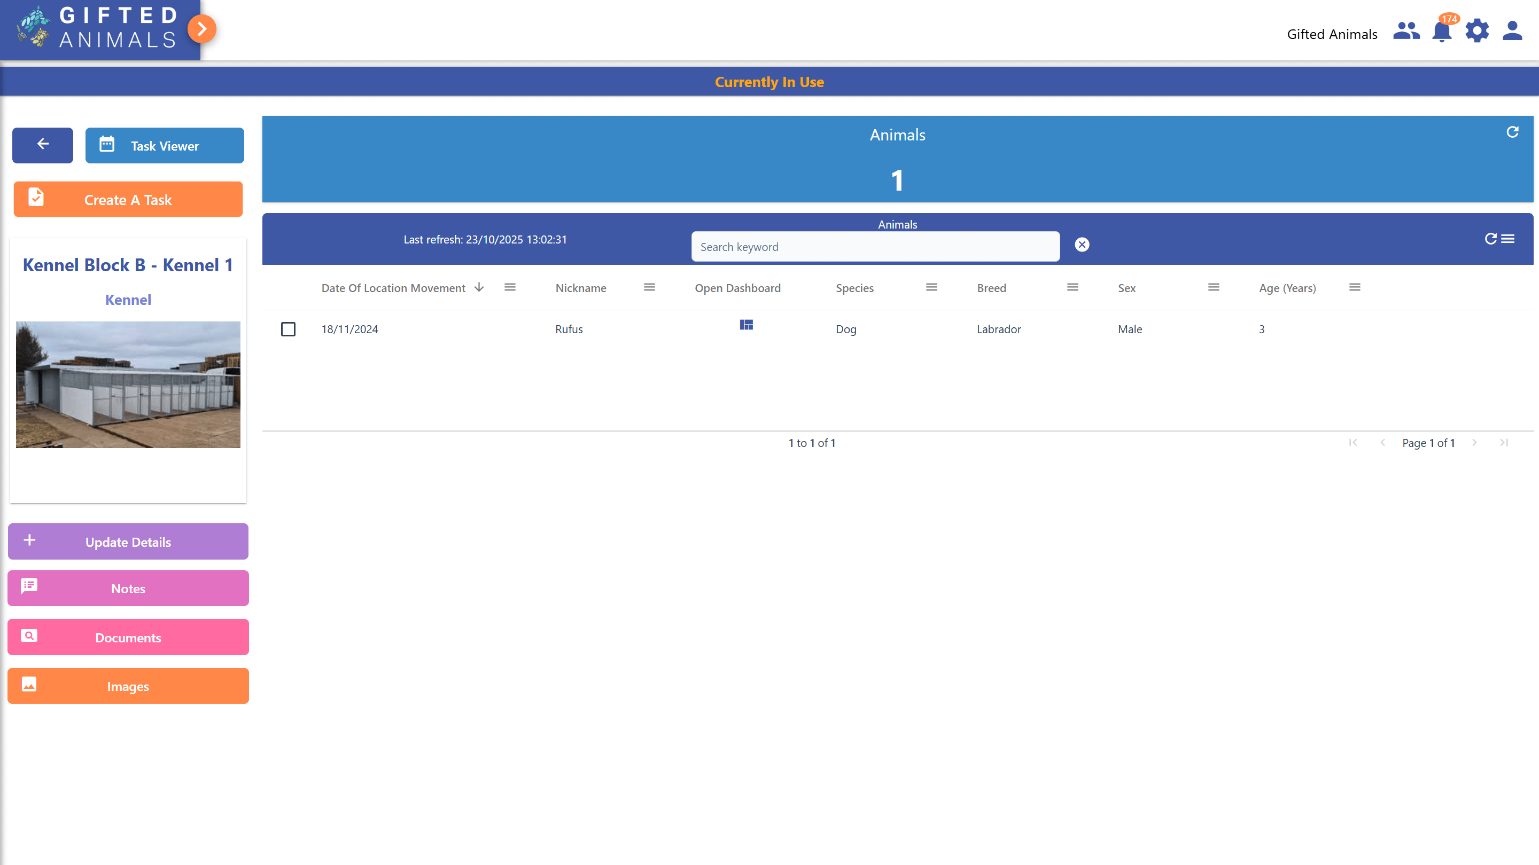Expand the sidebar with the orange chevron
The width and height of the screenshot is (1539, 865).
(202, 29)
